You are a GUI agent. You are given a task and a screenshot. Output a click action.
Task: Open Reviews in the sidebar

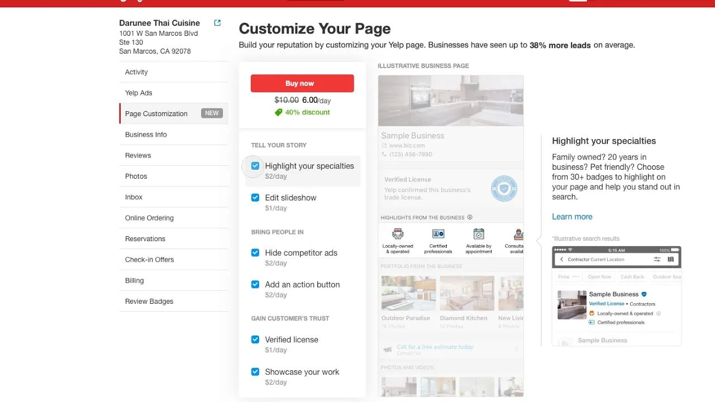pyautogui.click(x=174, y=155)
